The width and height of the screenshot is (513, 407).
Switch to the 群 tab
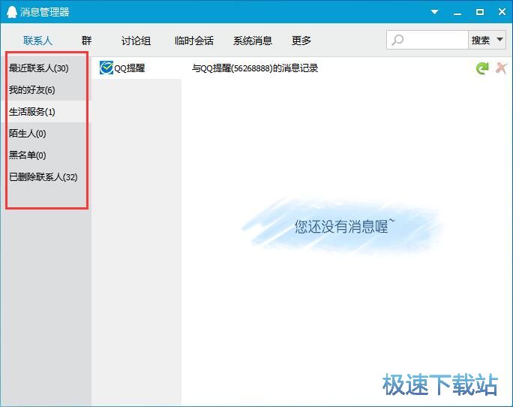(x=86, y=41)
